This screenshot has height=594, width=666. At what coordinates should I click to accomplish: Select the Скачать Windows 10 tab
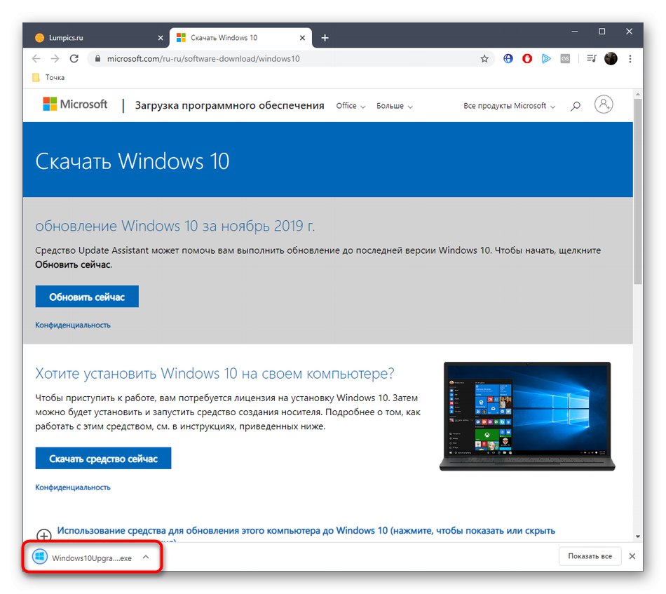tap(241, 38)
